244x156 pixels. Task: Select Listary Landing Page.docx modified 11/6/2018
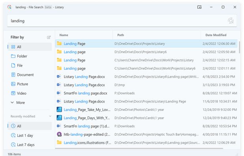[x=146, y=101]
